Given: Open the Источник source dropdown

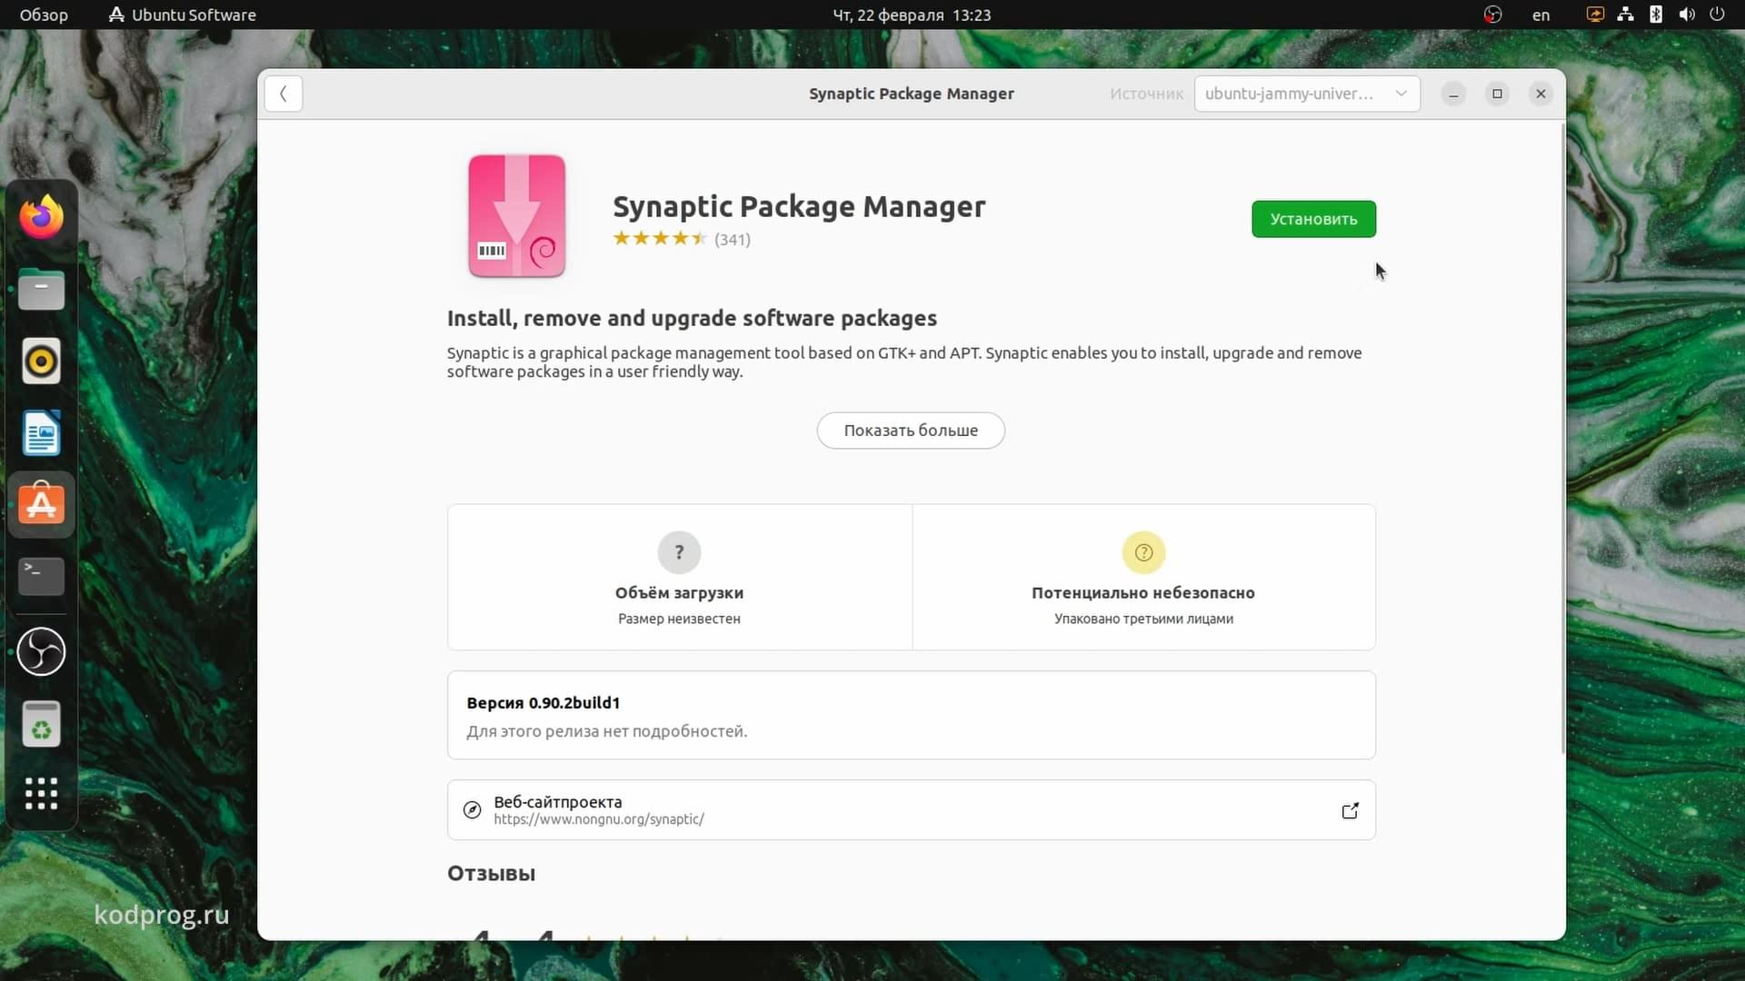Looking at the screenshot, I should pos(1307,94).
